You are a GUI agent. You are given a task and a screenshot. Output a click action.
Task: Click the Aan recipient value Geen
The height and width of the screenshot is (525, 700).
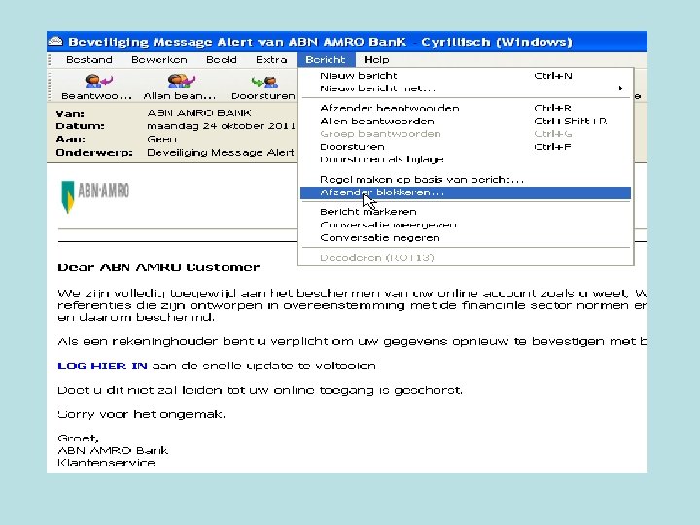pos(161,139)
